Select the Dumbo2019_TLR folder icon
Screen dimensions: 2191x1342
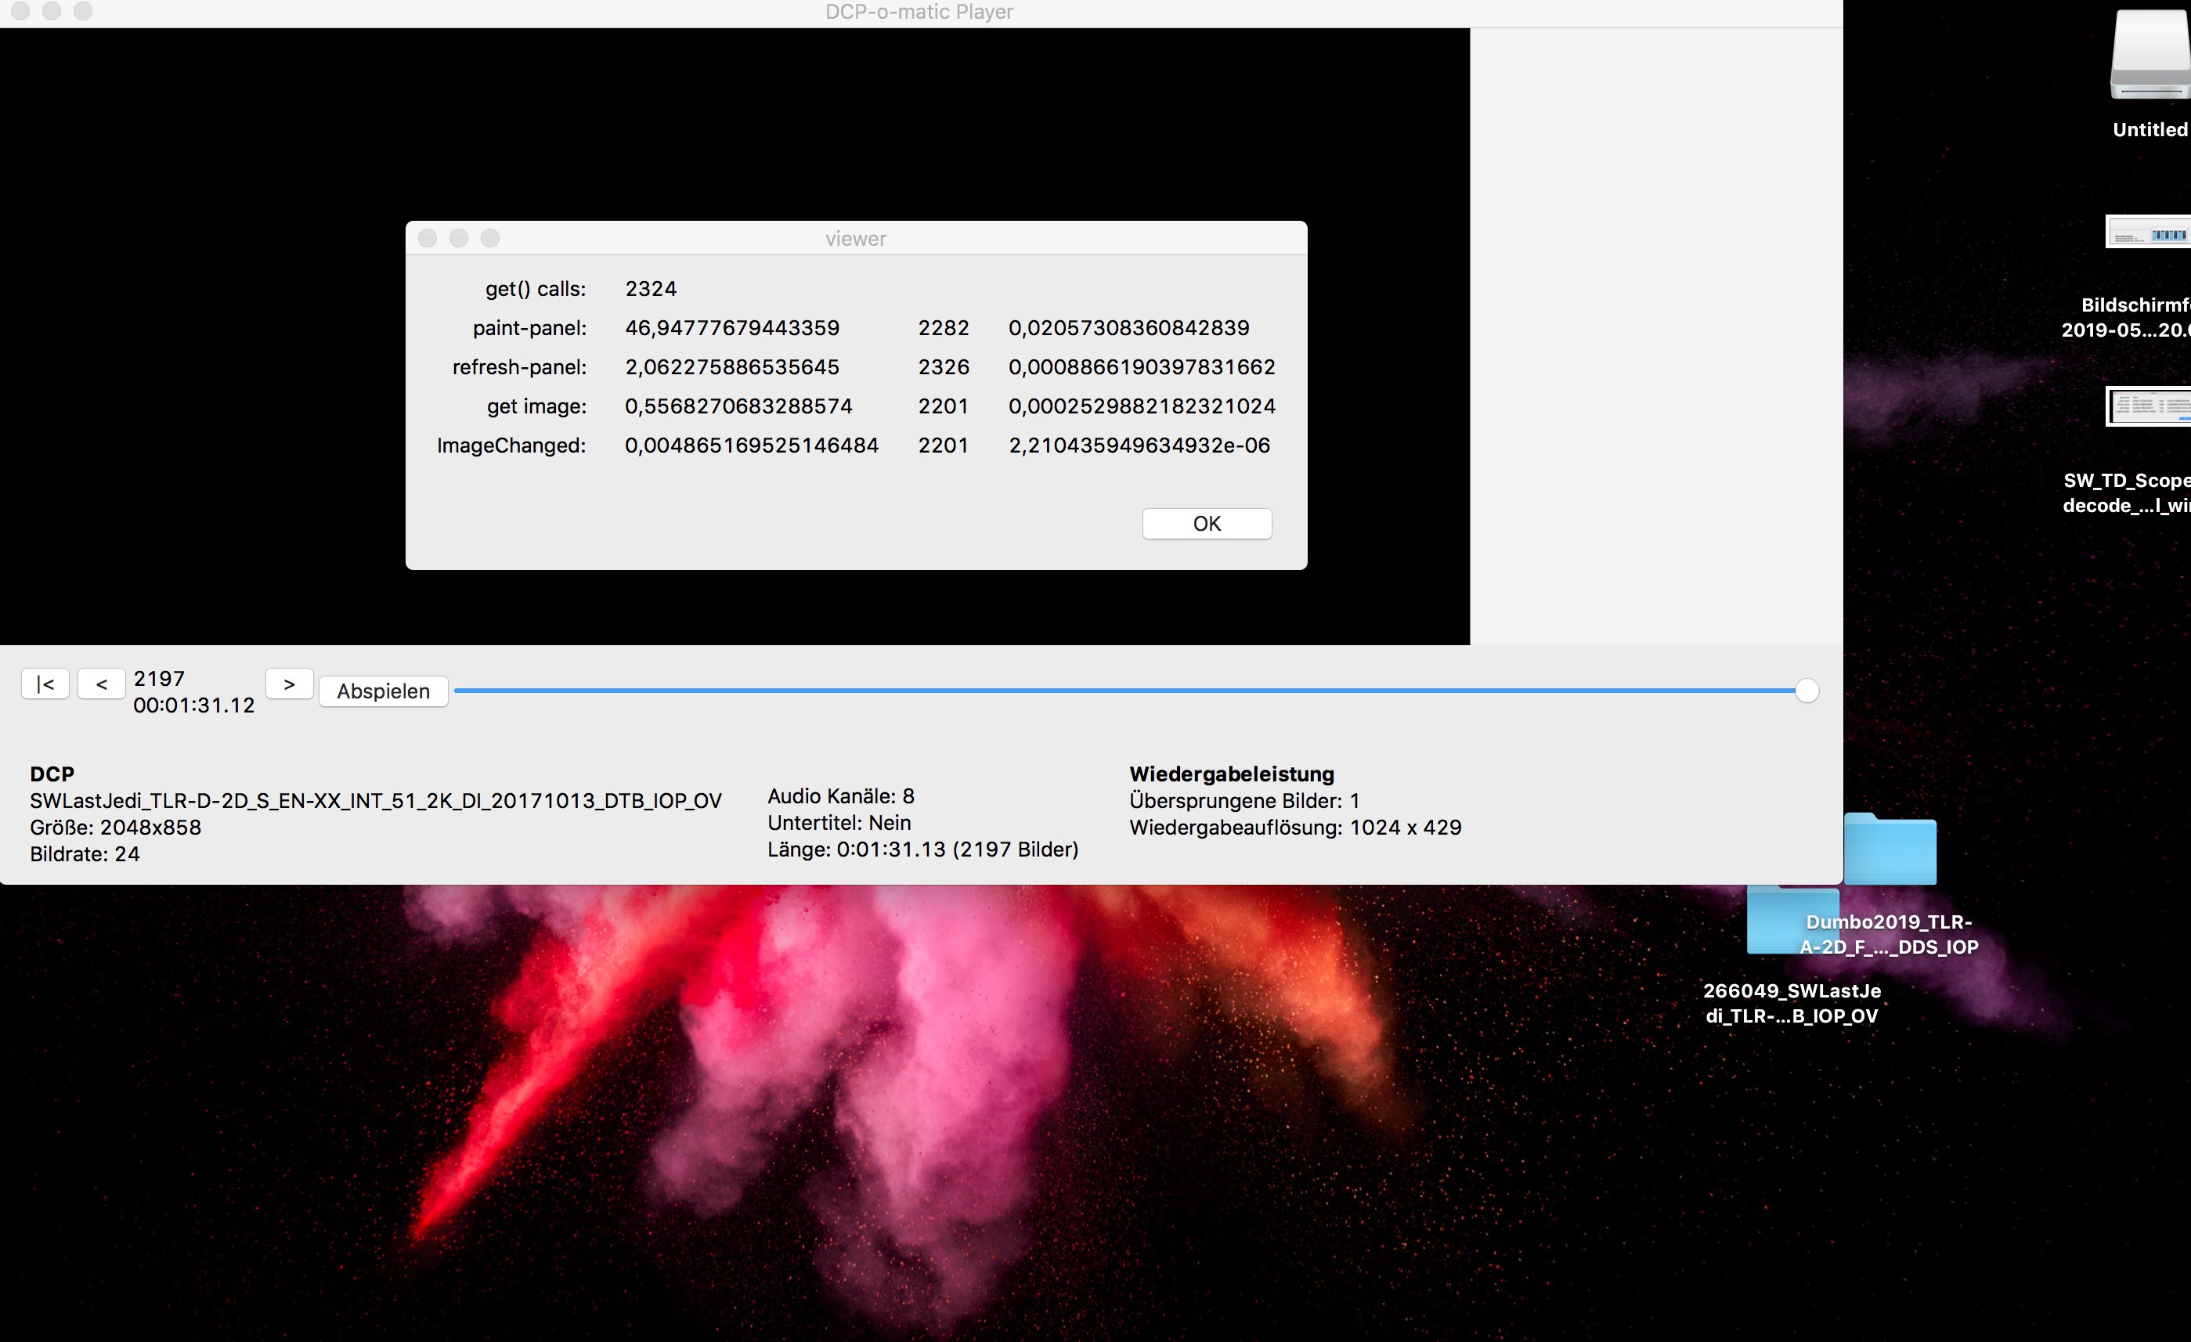pos(1890,850)
